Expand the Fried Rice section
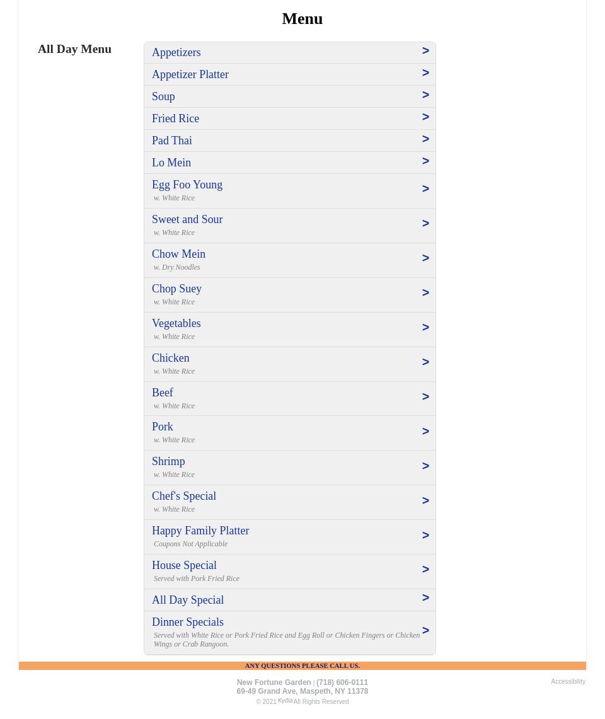605x719 pixels. point(425,118)
